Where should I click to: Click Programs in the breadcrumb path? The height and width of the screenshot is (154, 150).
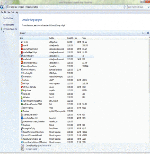(22, 7)
